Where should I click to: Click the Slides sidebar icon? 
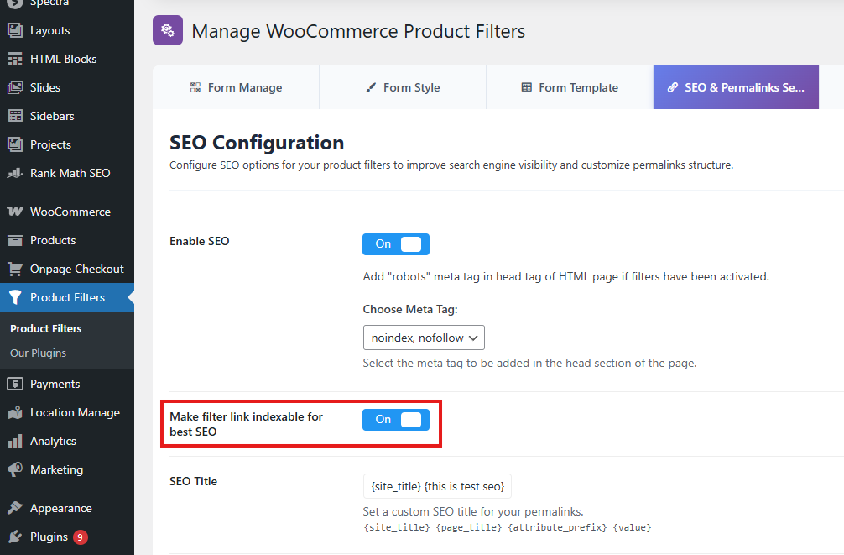click(15, 87)
